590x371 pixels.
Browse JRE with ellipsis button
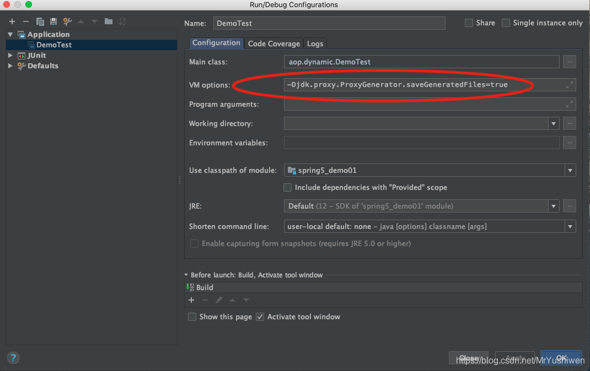tap(569, 206)
